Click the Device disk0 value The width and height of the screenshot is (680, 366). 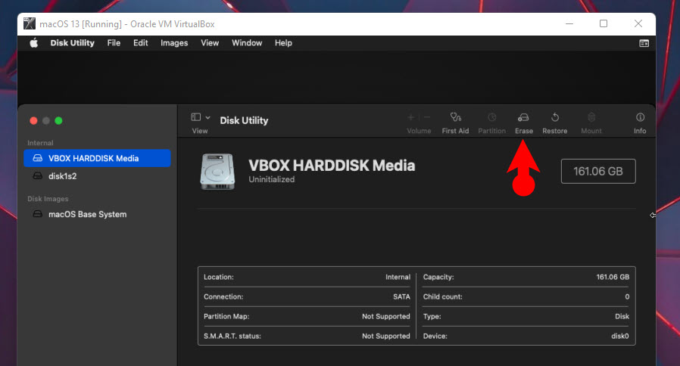[619, 336]
